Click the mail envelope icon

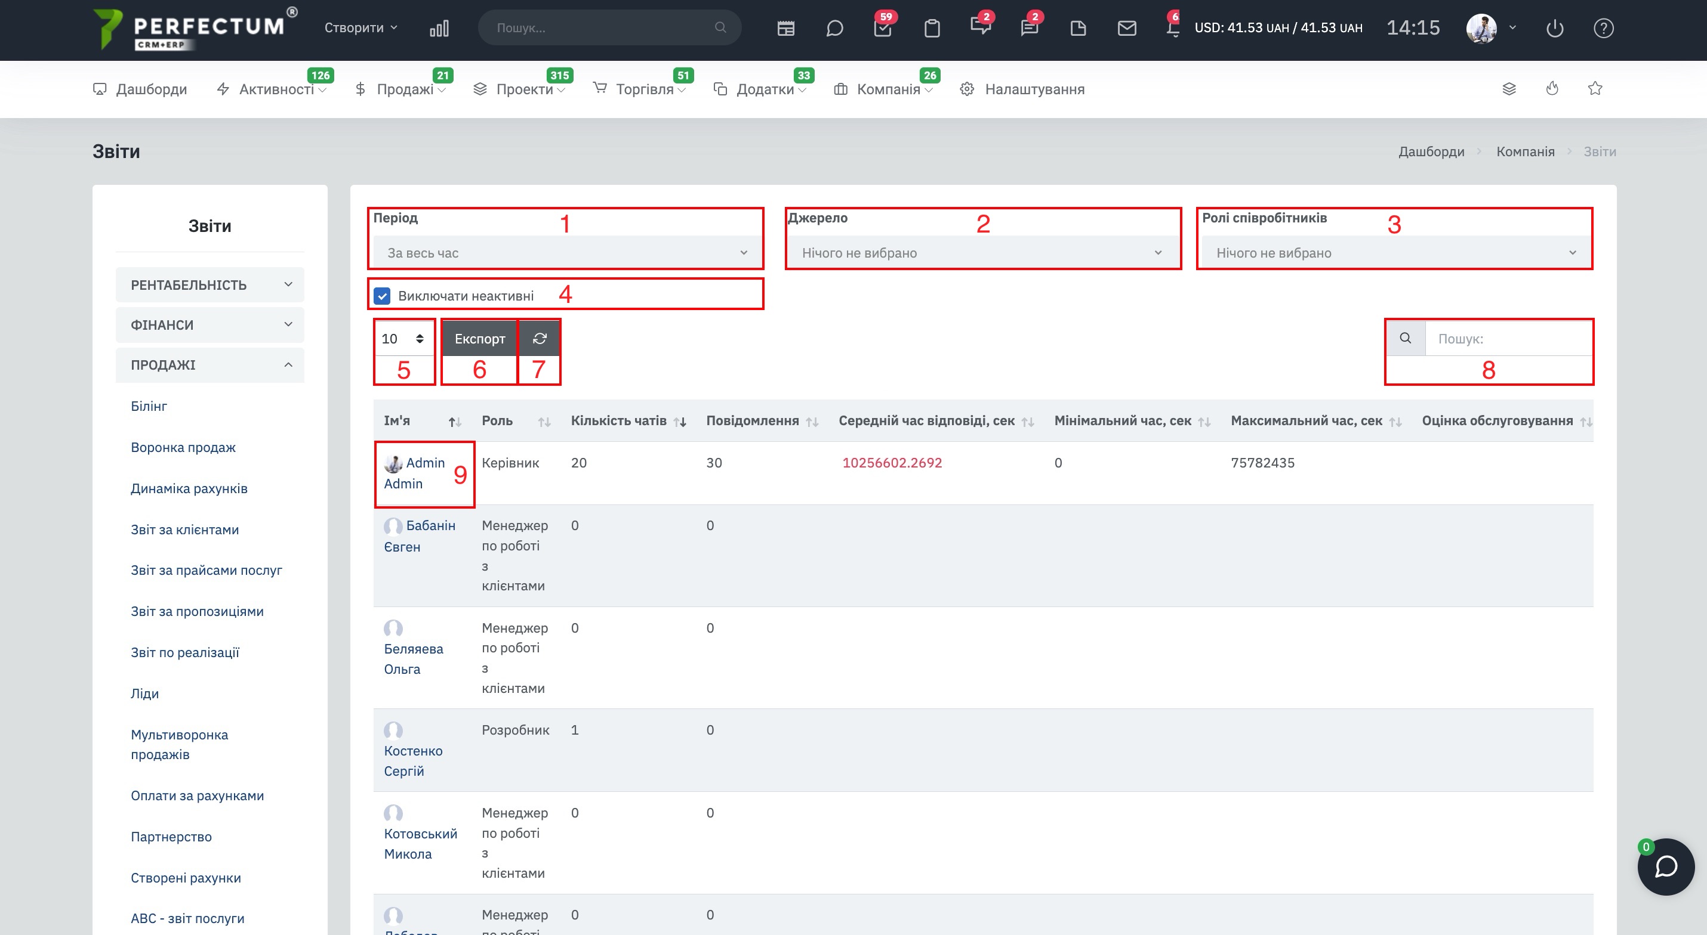click(x=1126, y=29)
